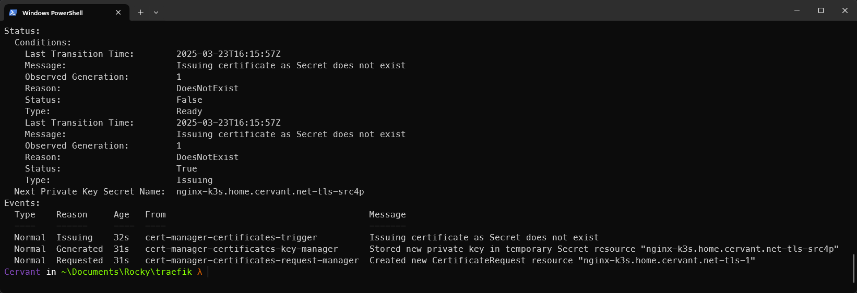857x293 pixels.
Task: Click the lambda prompt symbol
Action: (x=200, y=272)
